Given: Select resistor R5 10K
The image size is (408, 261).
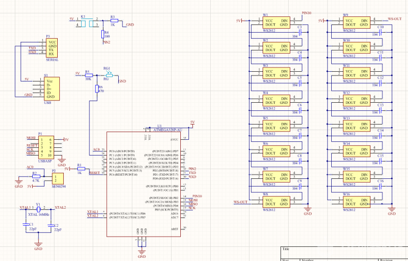Looking at the screenshot, I should click(89, 76).
